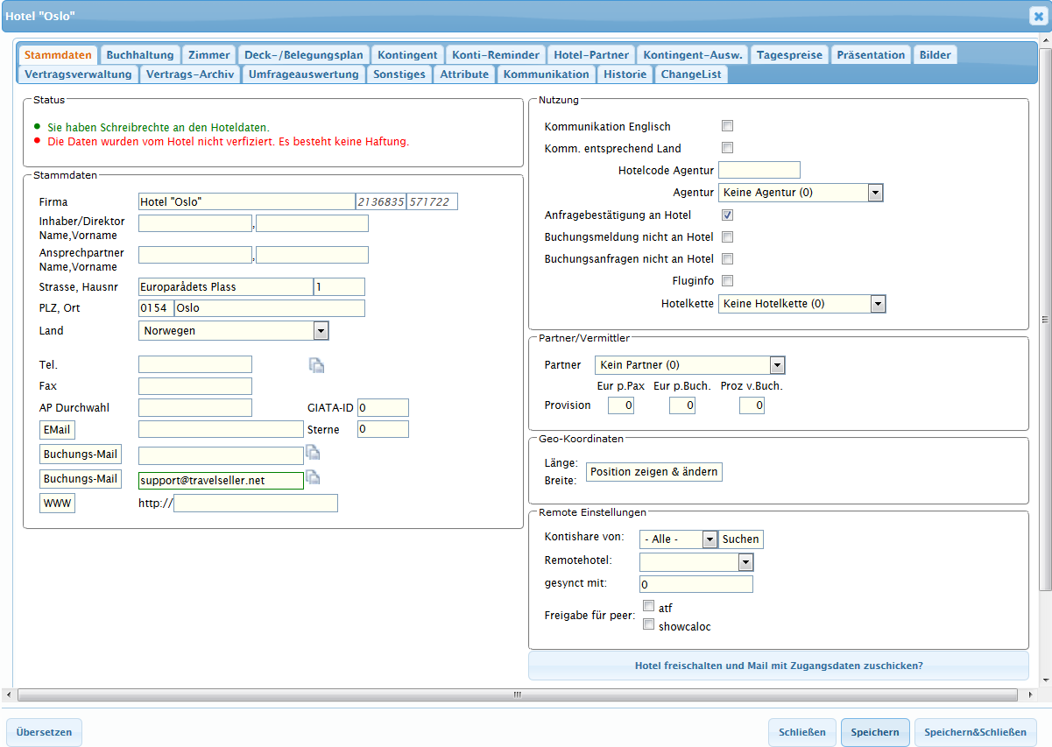Expand the Hotelkette dropdown
The height and width of the screenshot is (747, 1052).
point(878,304)
